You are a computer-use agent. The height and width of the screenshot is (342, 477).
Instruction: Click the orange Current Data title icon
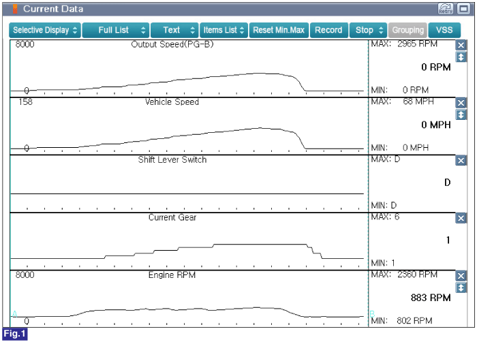[x=15, y=9]
